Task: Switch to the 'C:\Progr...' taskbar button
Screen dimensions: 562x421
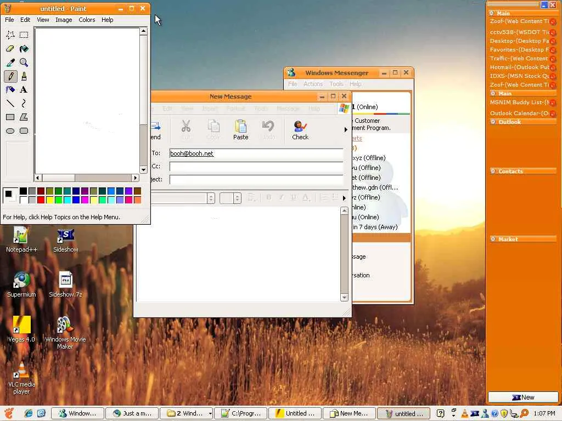Action: pyautogui.click(x=241, y=413)
